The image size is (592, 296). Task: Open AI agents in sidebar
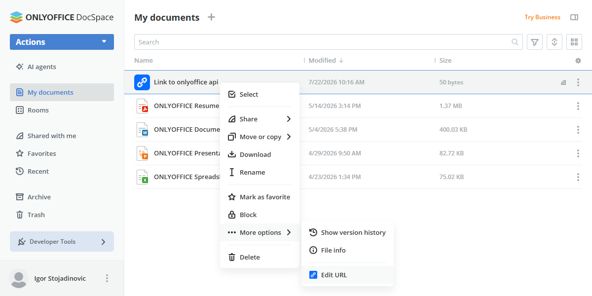[62, 67]
